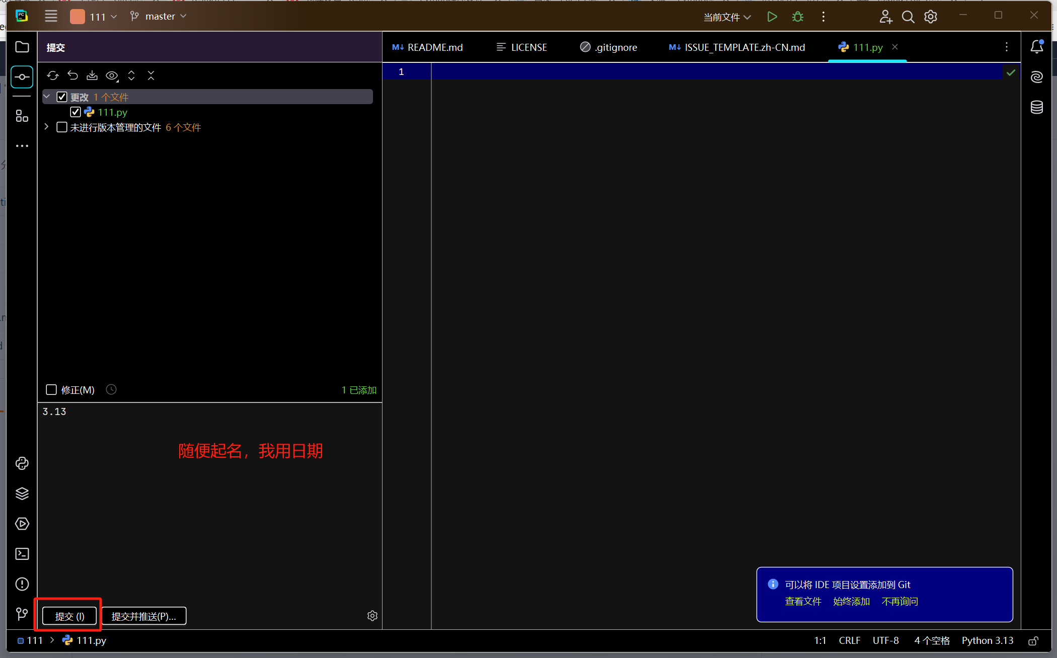This screenshot has height=658, width=1057.
Task: Open the Python Packages layers icon
Action: click(x=22, y=493)
